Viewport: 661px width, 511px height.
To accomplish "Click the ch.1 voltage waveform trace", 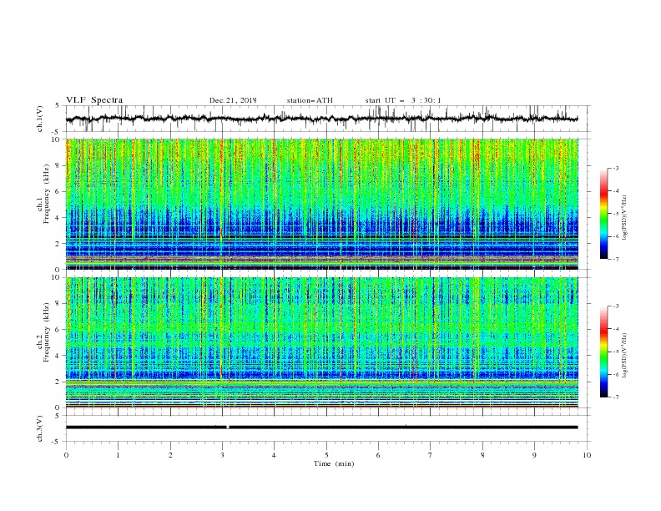I will pyautogui.click(x=322, y=119).
